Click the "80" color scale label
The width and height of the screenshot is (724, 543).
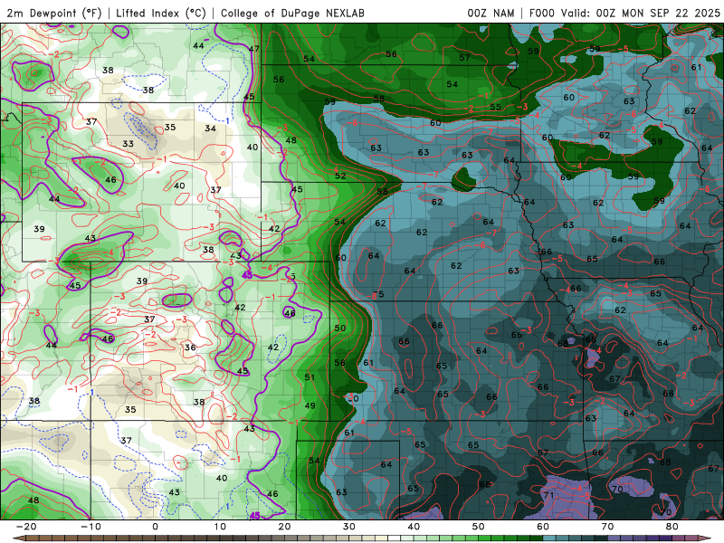click(x=672, y=527)
